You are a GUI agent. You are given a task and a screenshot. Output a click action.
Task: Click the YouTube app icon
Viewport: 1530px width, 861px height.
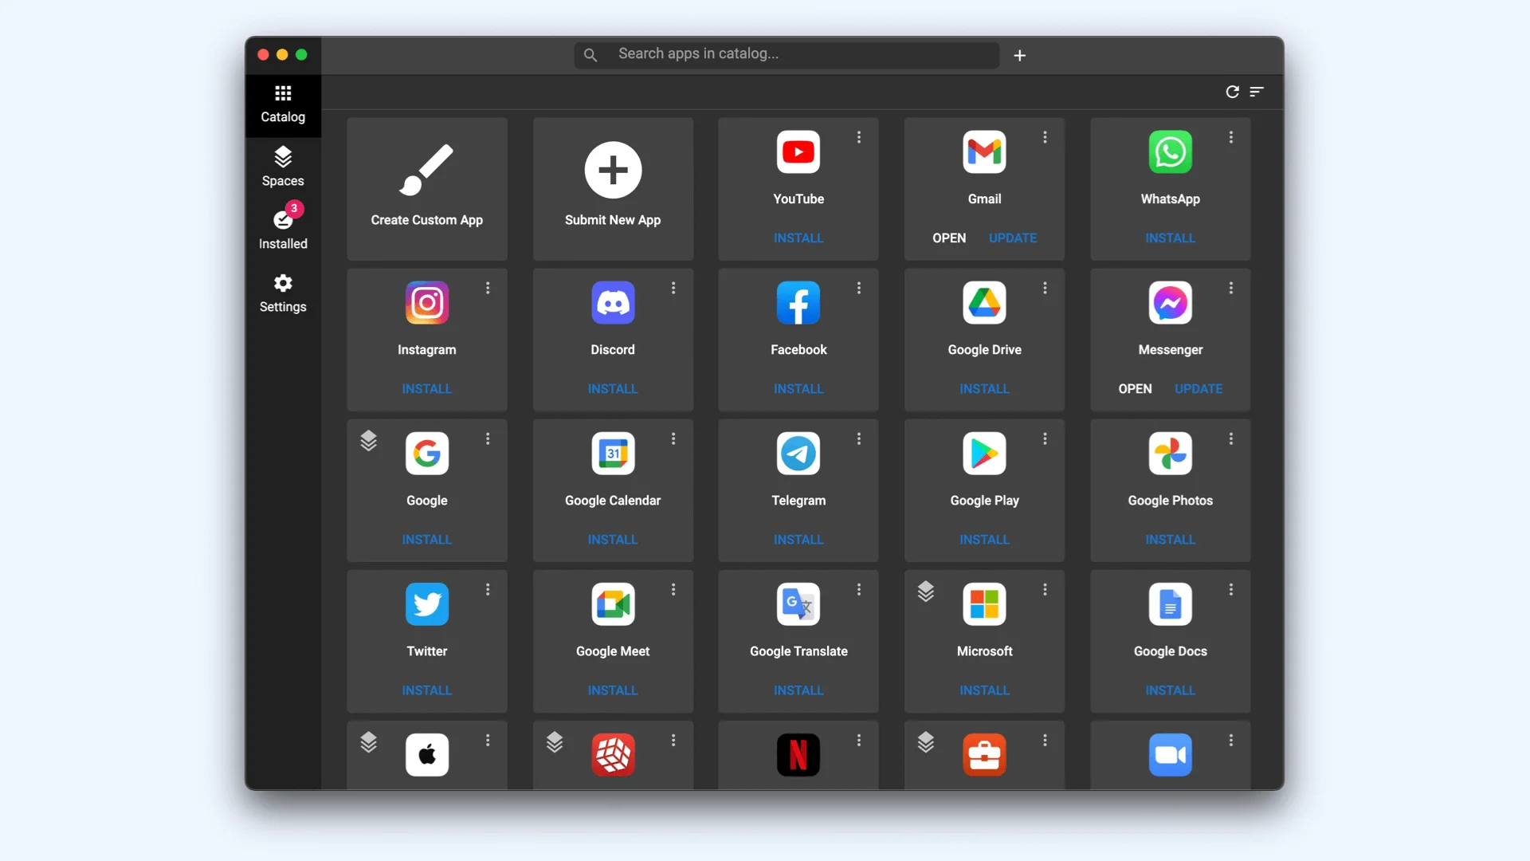pos(798,151)
